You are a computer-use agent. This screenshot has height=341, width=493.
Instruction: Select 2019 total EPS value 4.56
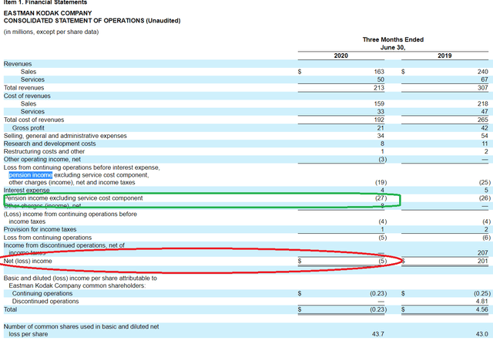pos(481,309)
